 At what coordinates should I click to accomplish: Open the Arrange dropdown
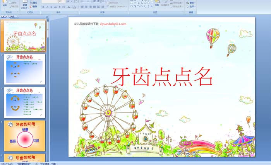pyautogui.click(x=157, y=5)
